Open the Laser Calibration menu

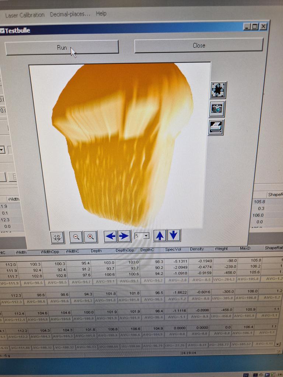pos(25,15)
